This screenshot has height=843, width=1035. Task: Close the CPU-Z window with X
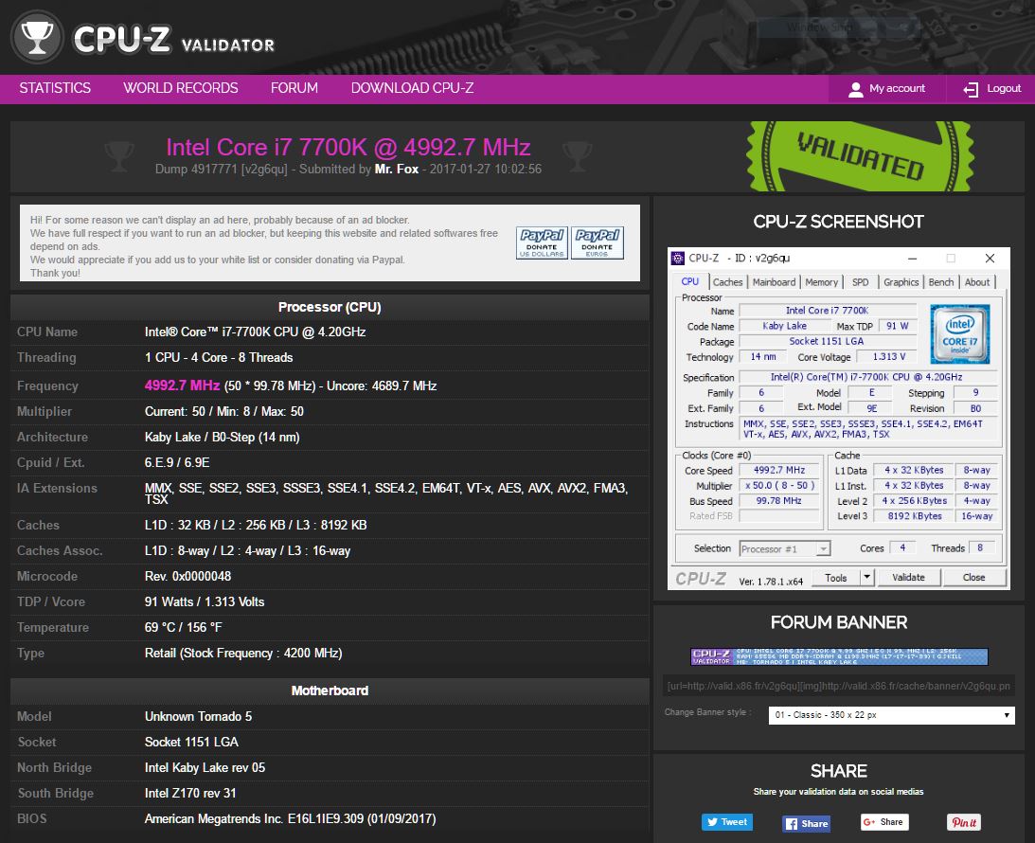pyautogui.click(x=990, y=259)
